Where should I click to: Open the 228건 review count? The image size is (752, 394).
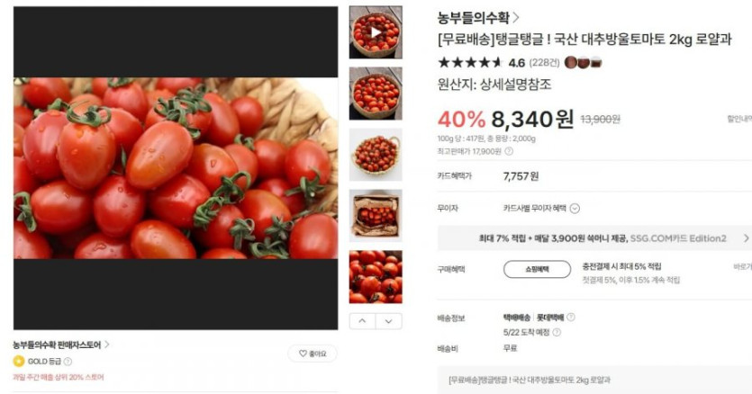point(544,63)
